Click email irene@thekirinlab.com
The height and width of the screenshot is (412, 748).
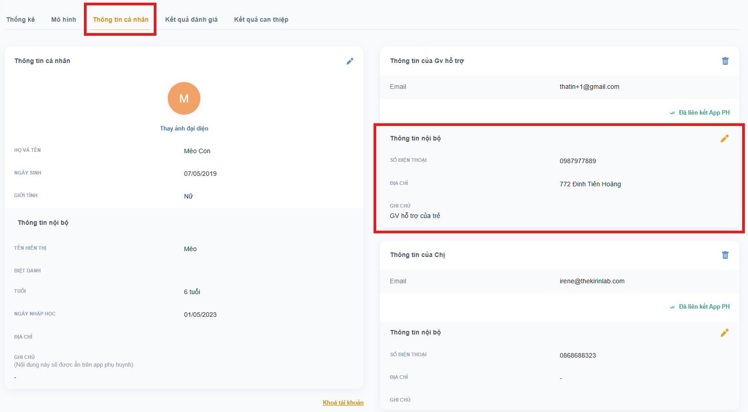point(592,281)
